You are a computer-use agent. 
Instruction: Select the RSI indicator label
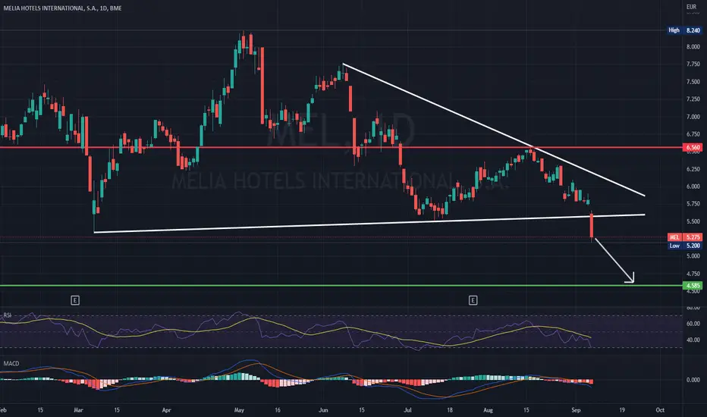tap(8, 315)
